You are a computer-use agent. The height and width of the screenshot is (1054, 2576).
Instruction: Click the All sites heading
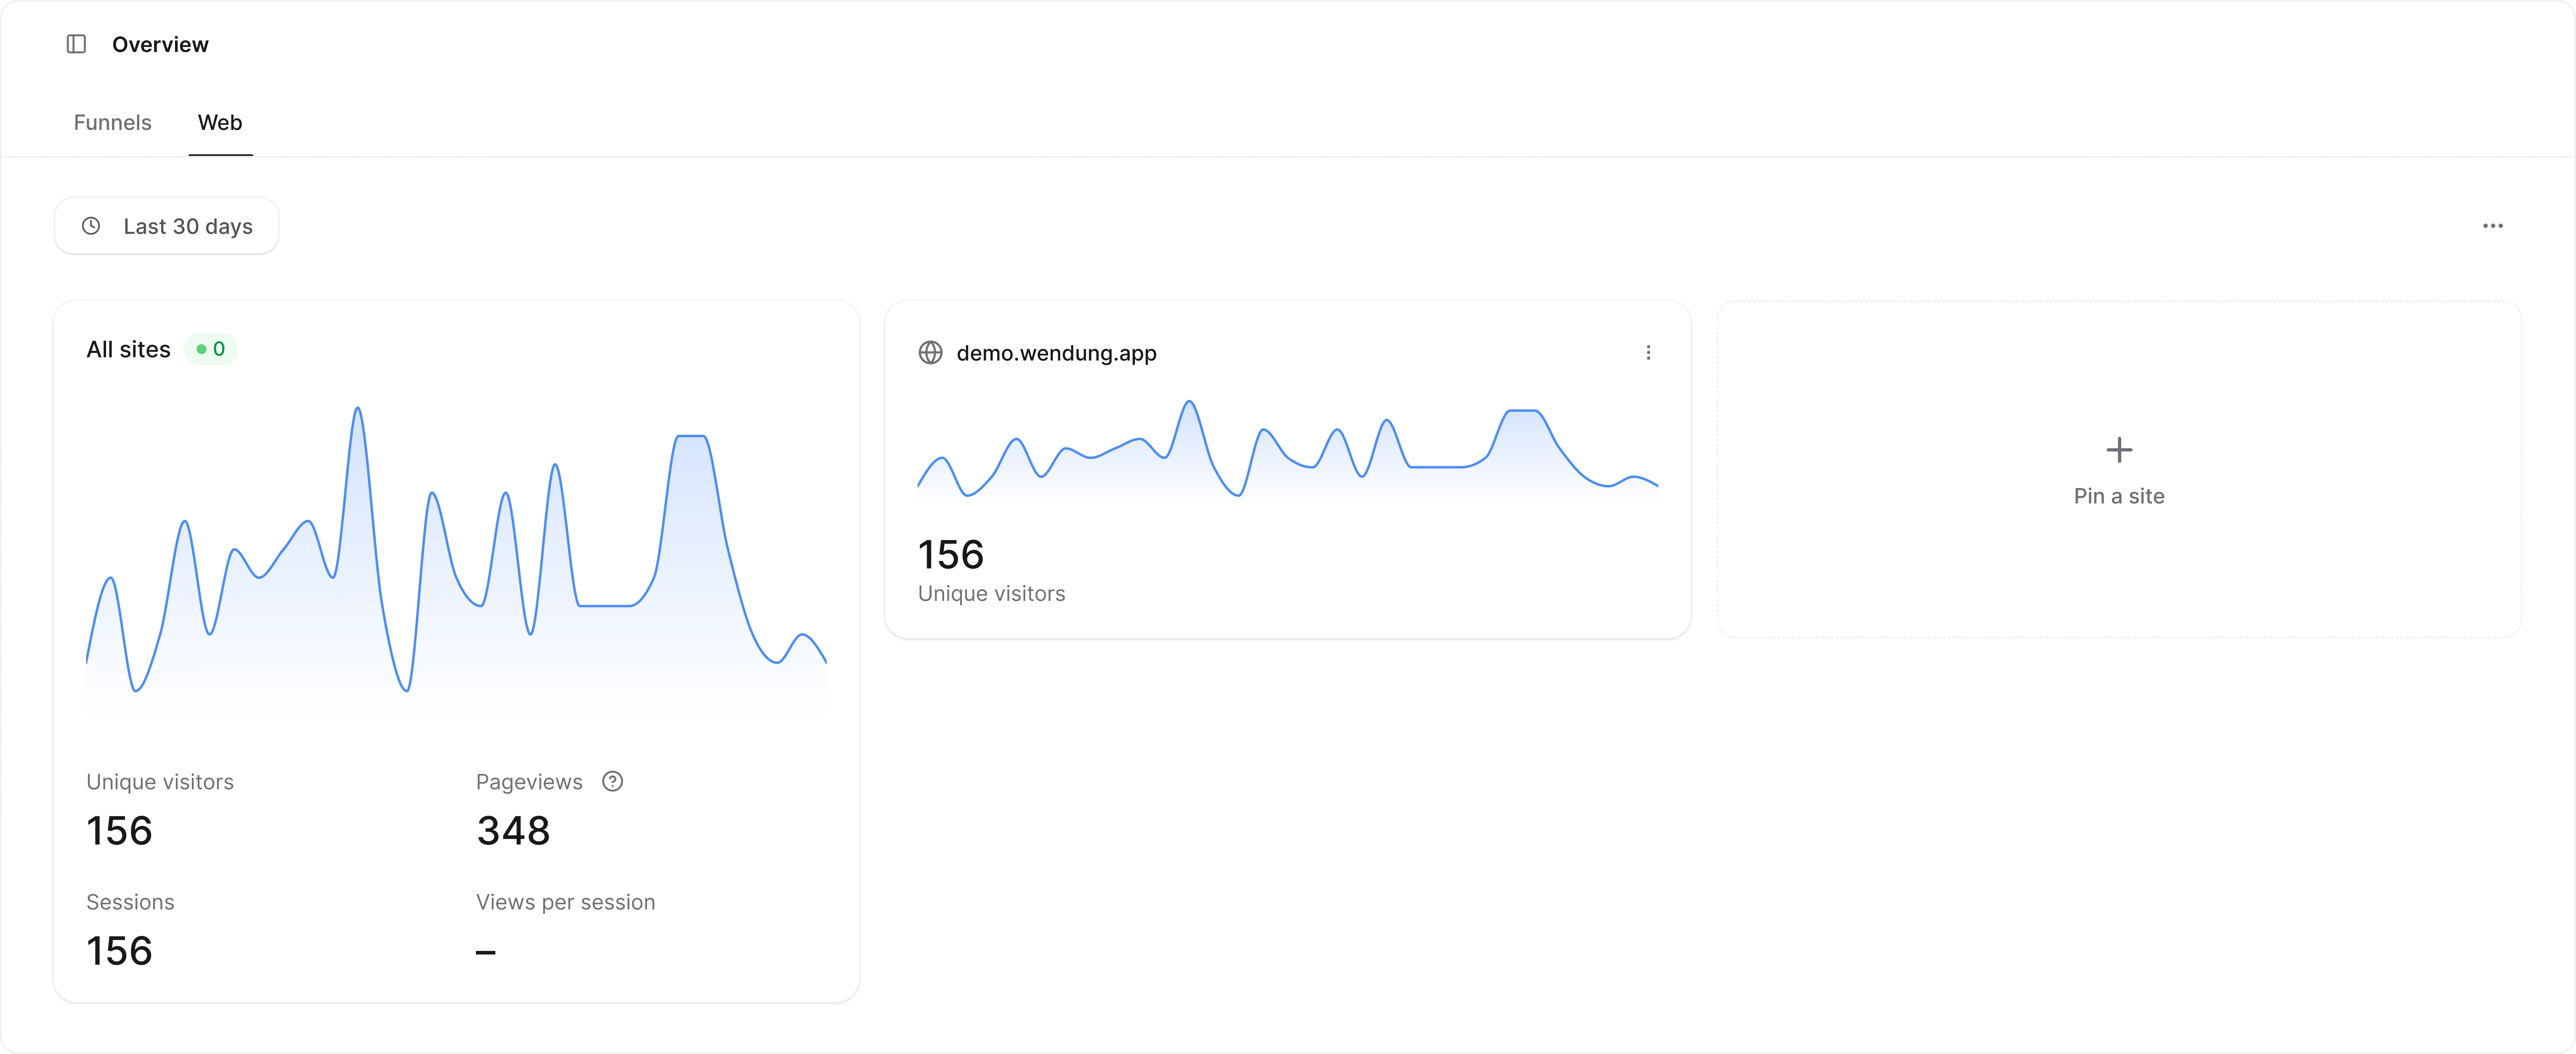(x=128, y=349)
